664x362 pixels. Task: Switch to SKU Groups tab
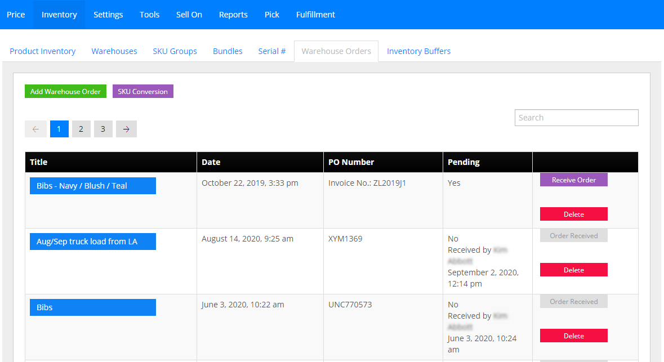(x=175, y=51)
